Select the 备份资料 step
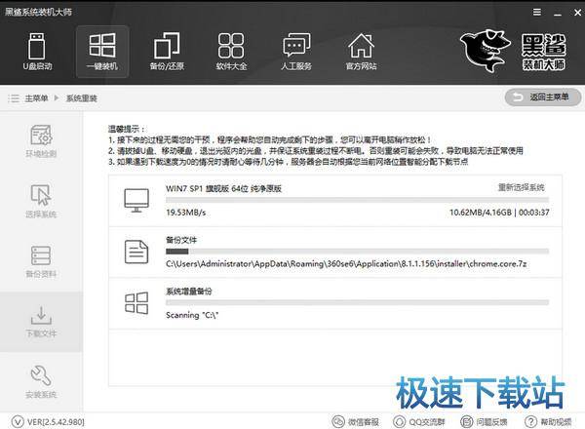This screenshot has width=585, height=429. tap(41, 261)
